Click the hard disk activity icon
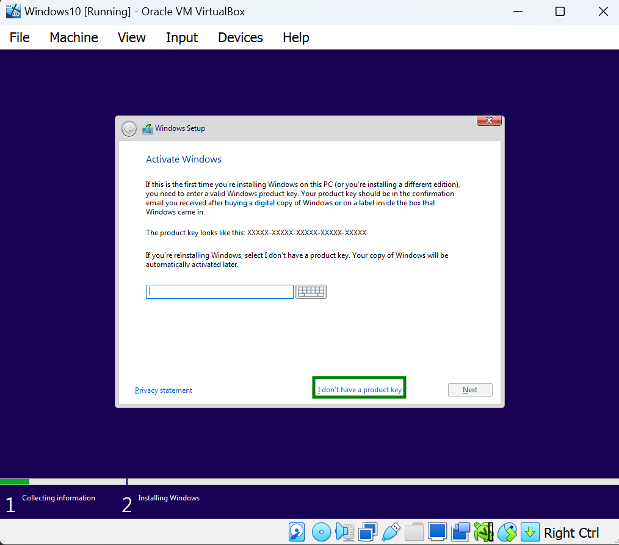The height and width of the screenshot is (545, 619). tap(297, 532)
